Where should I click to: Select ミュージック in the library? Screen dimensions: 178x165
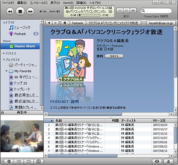pos(20,28)
